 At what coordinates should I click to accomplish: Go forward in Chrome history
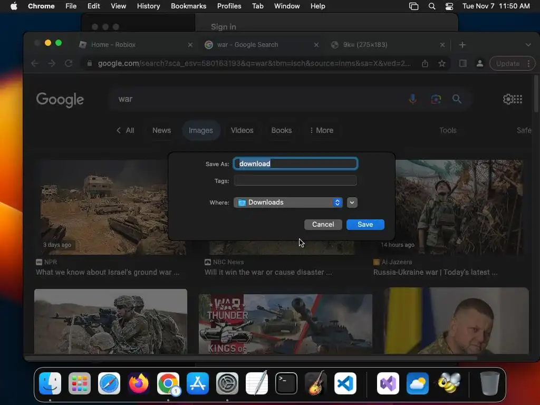tap(52, 63)
